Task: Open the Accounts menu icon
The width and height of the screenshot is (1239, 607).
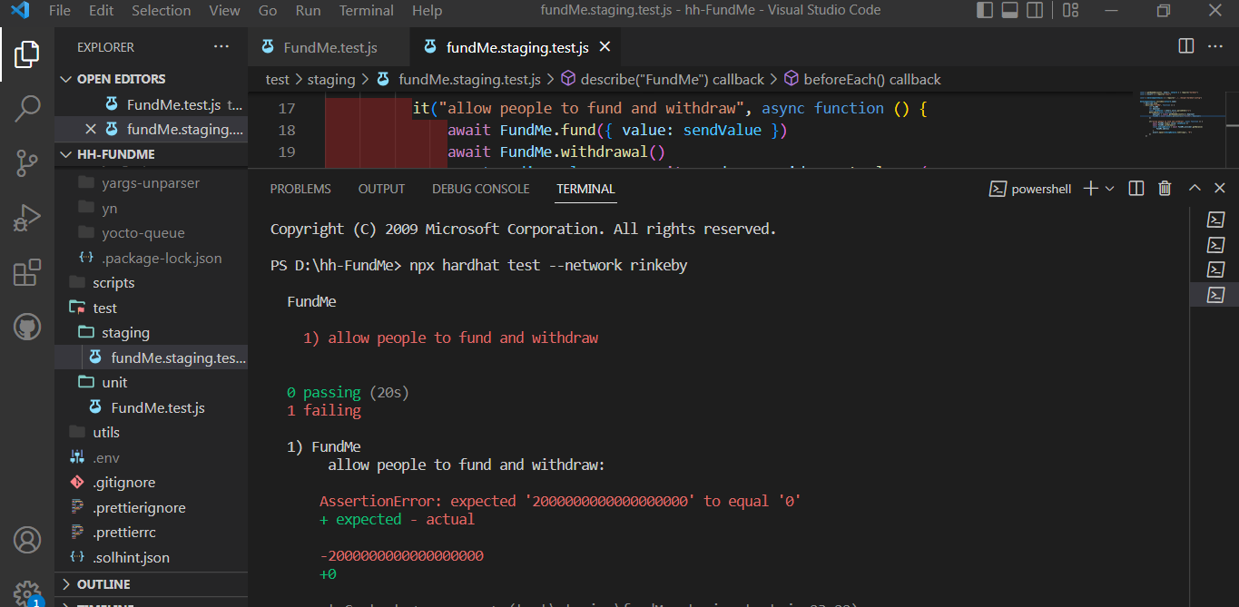Action: coord(27,540)
